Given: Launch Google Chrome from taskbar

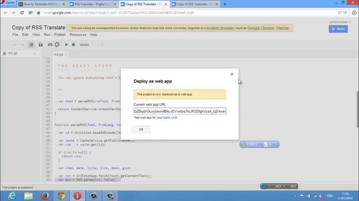Looking at the screenshot, I should [x=61, y=196].
